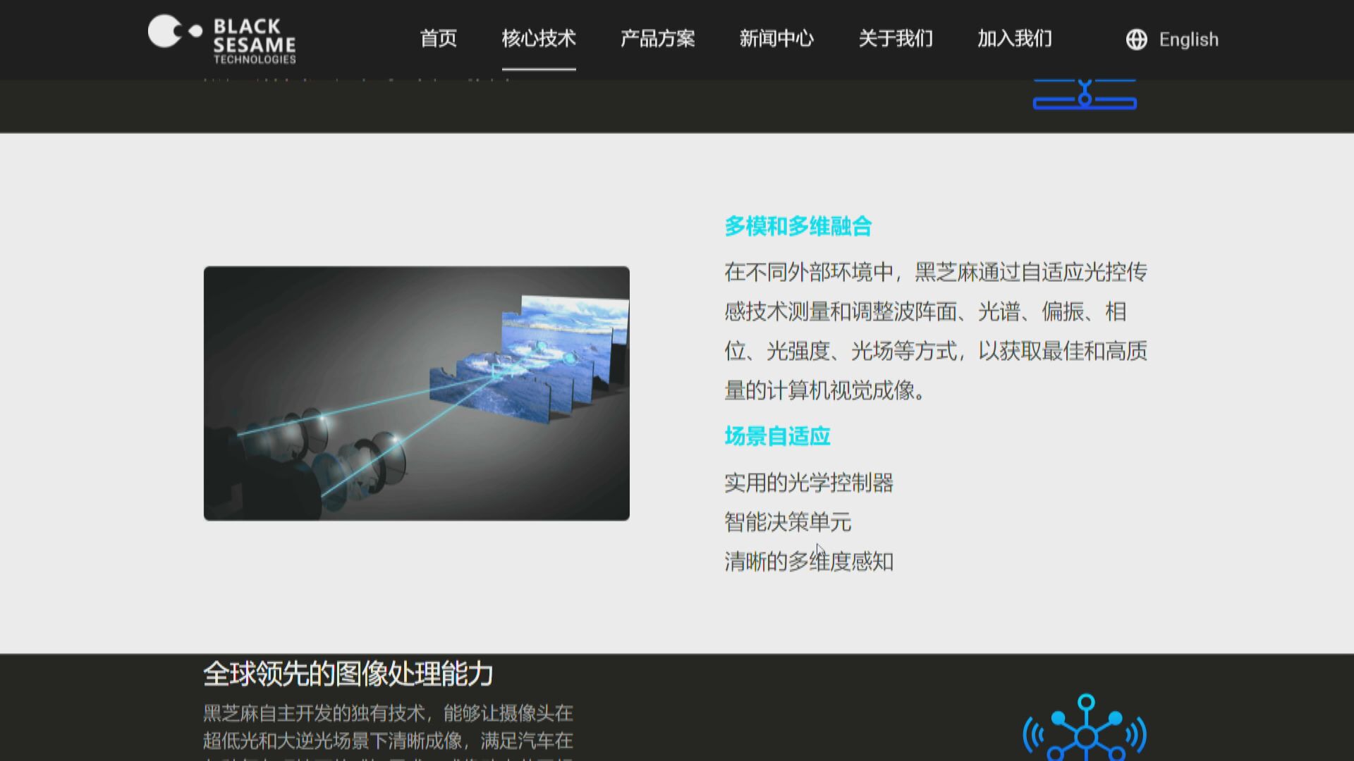Click the 实用的光学控制器 list item
Screen dimensions: 1354x761
coord(808,483)
